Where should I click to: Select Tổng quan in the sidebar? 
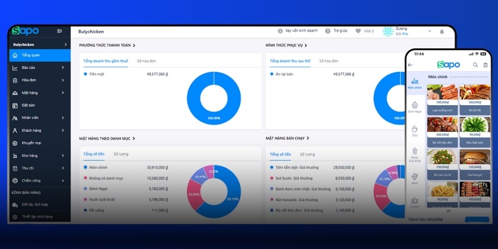tap(31, 55)
